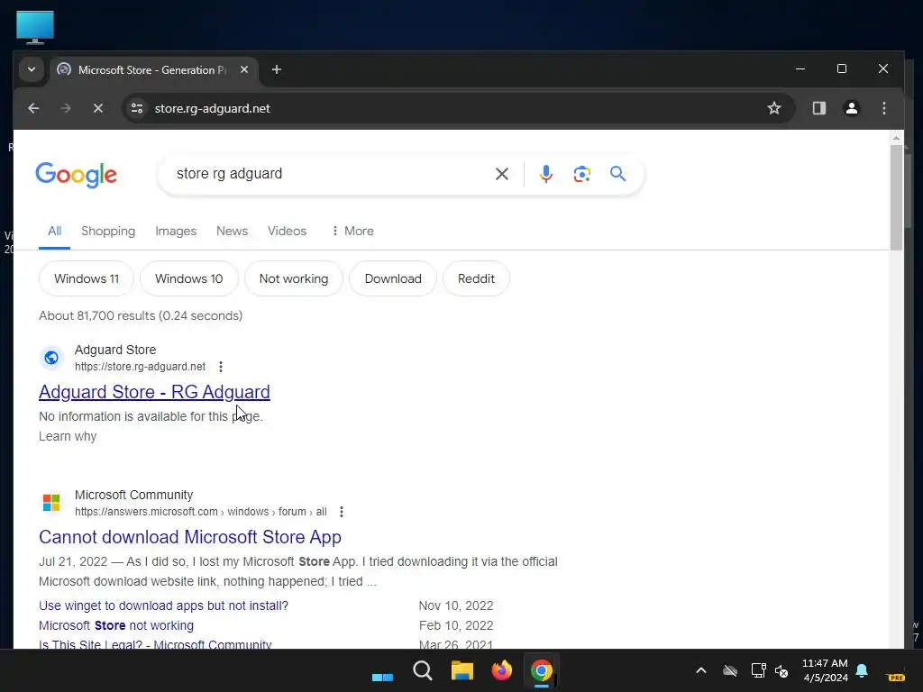The height and width of the screenshot is (692, 923).
Task: Open the tab search dropdown arrow
Action: (32, 70)
